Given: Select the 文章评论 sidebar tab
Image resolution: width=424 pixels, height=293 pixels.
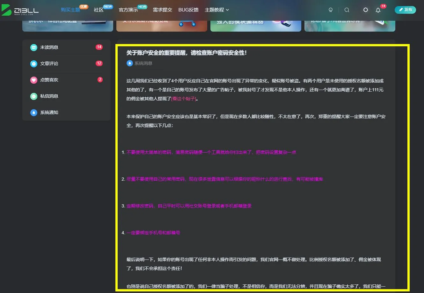Looking at the screenshot, I should [66, 64].
